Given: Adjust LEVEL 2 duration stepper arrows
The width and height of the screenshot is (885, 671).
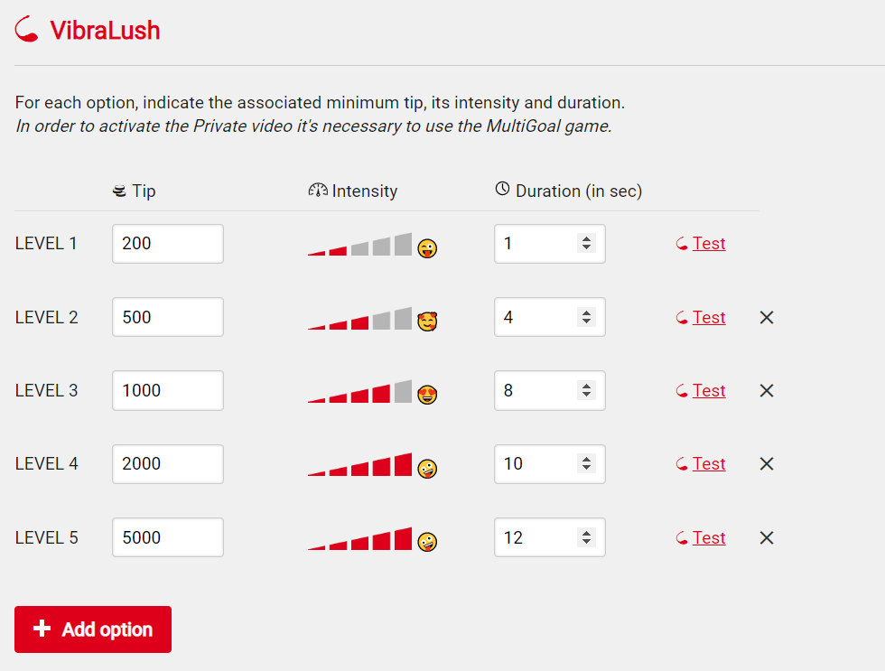Looking at the screenshot, I should pyautogui.click(x=586, y=317).
